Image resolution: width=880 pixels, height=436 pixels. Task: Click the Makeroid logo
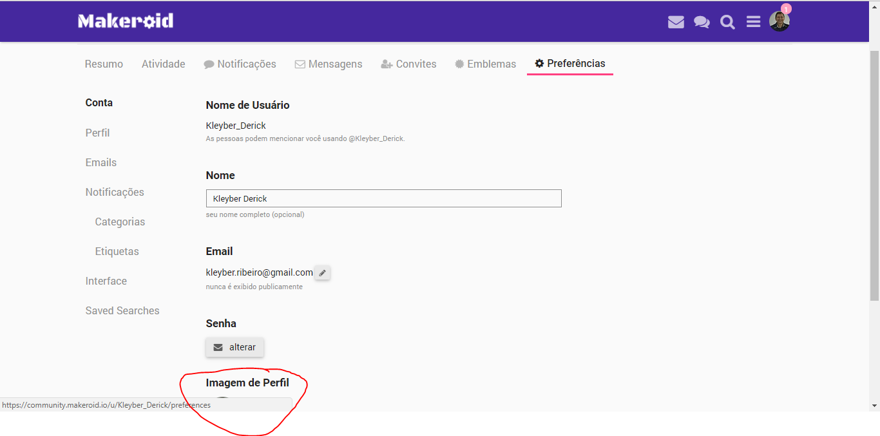pyautogui.click(x=126, y=21)
